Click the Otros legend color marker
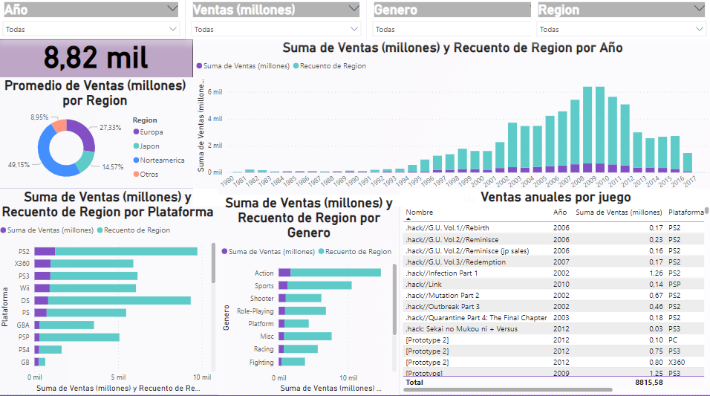 [x=137, y=174]
